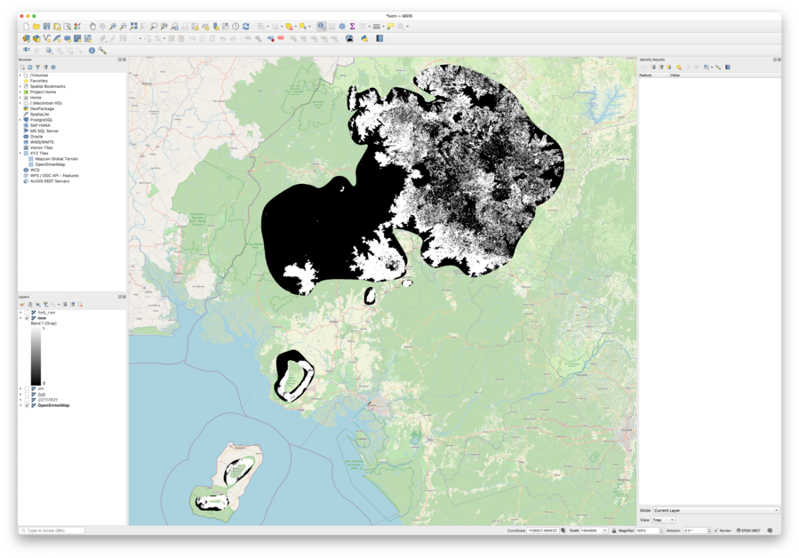Click Spatial Bookmarks in Browser

click(x=47, y=86)
